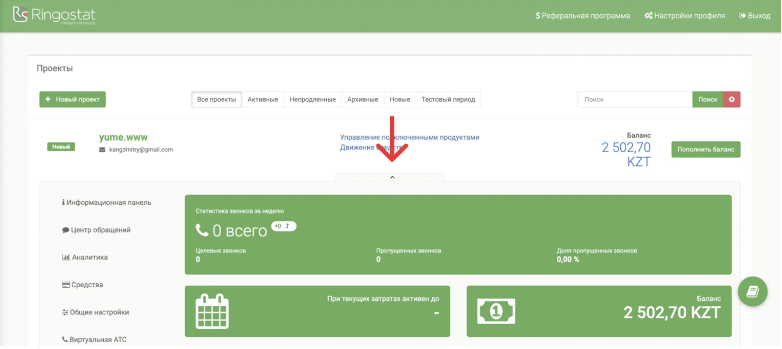
Task: Switch to the Новые tab
Action: (399, 99)
